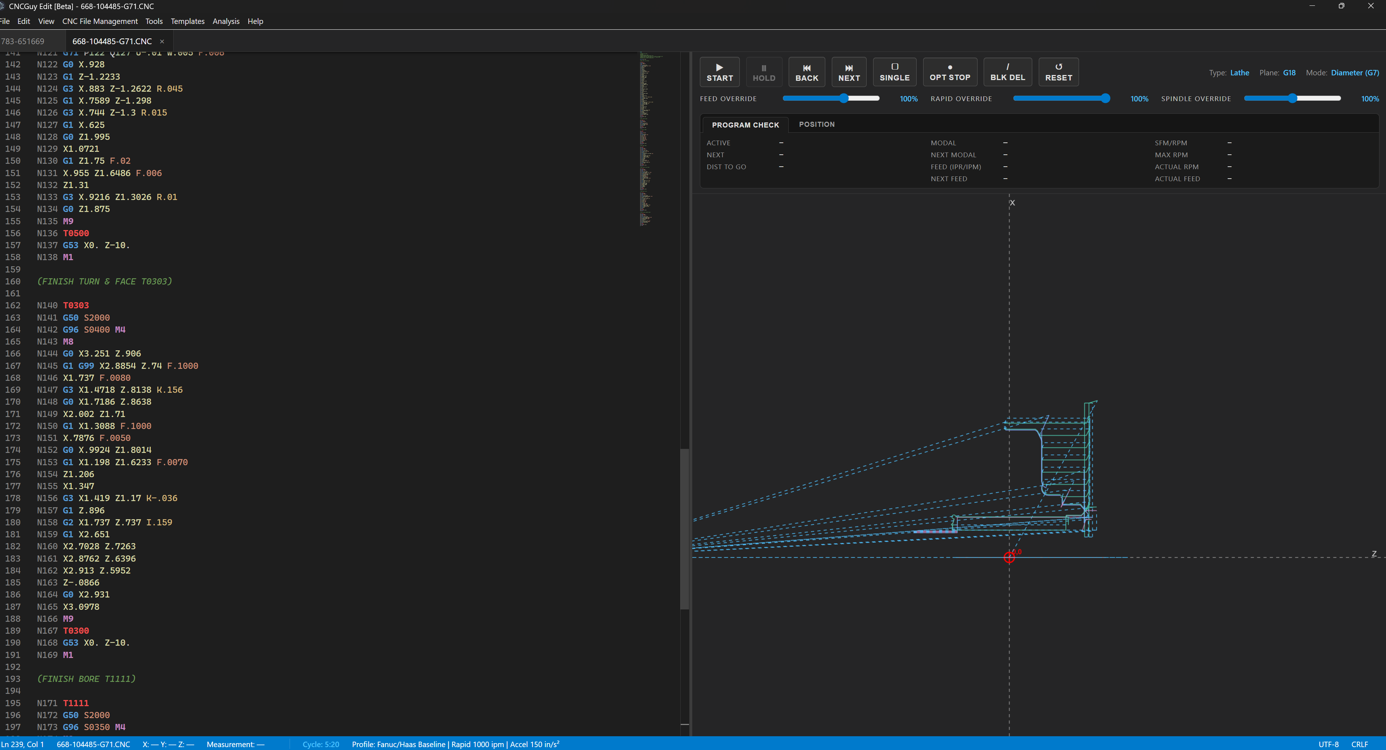
Task: Open the CNC File Management menu
Action: pyautogui.click(x=100, y=21)
